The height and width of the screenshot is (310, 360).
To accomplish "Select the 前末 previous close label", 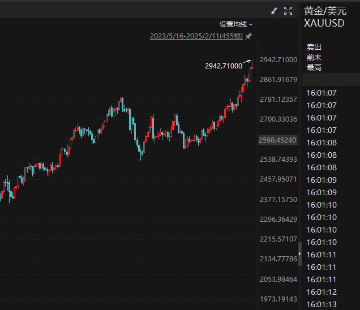I will 314,57.
